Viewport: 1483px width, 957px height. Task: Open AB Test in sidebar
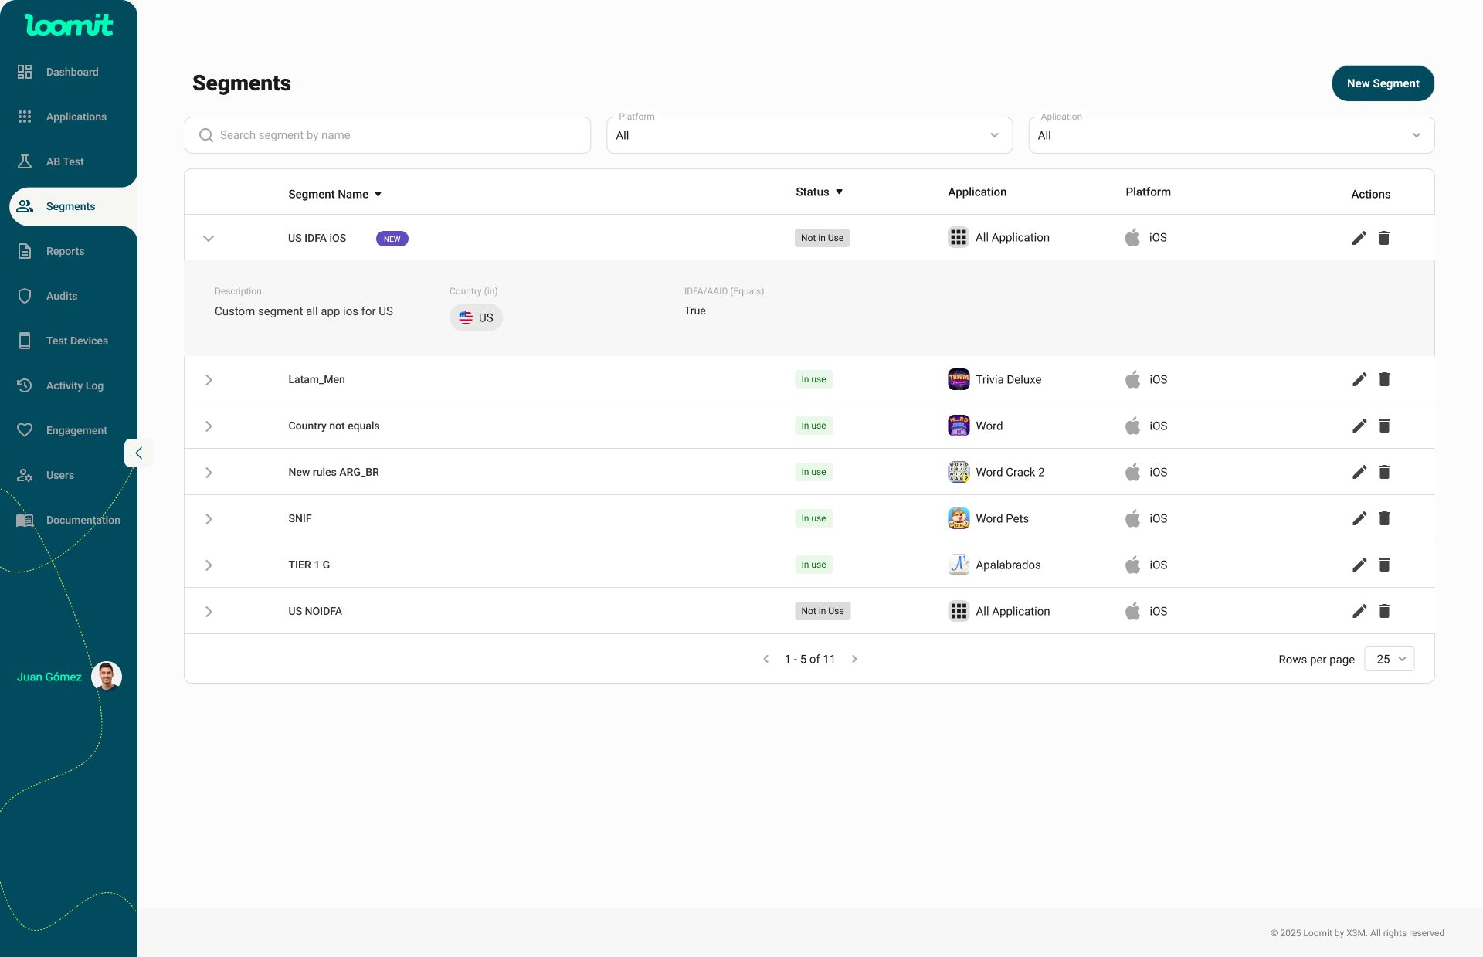(65, 161)
